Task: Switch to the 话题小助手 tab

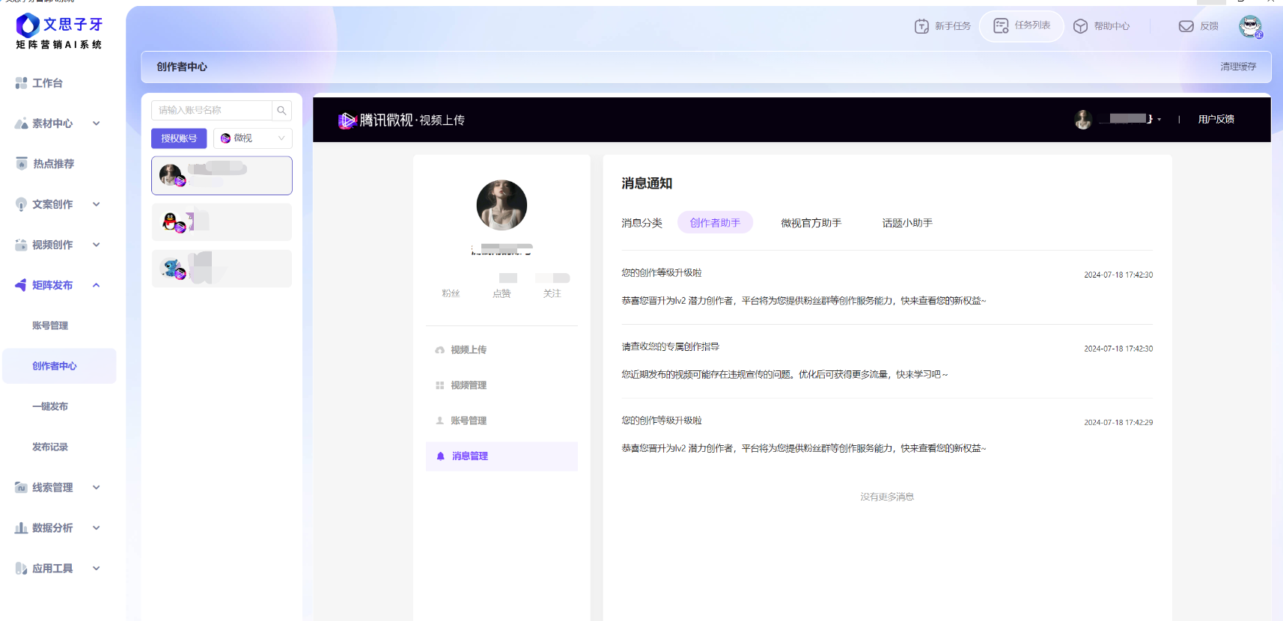Action: (907, 223)
